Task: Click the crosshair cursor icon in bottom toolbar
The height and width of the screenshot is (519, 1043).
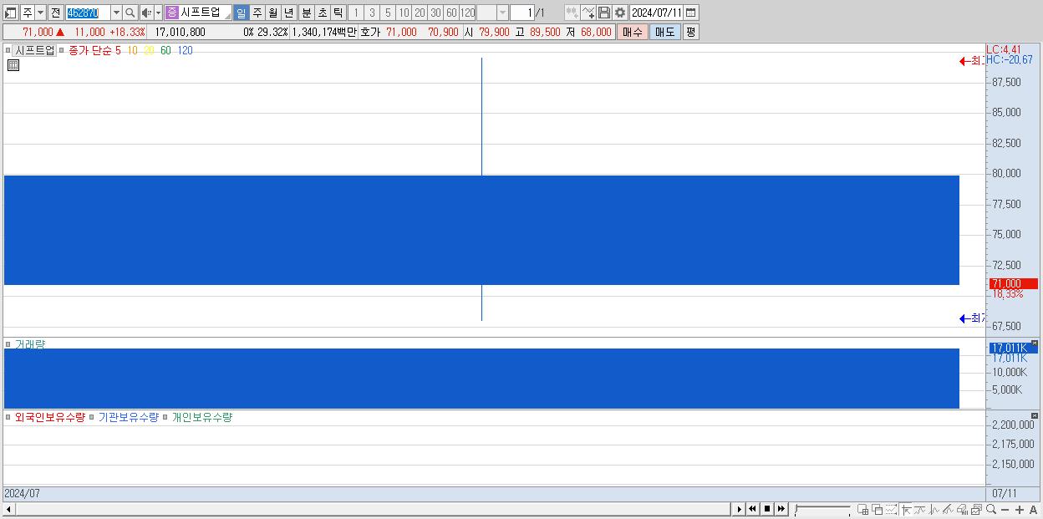Action: (x=906, y=509)
